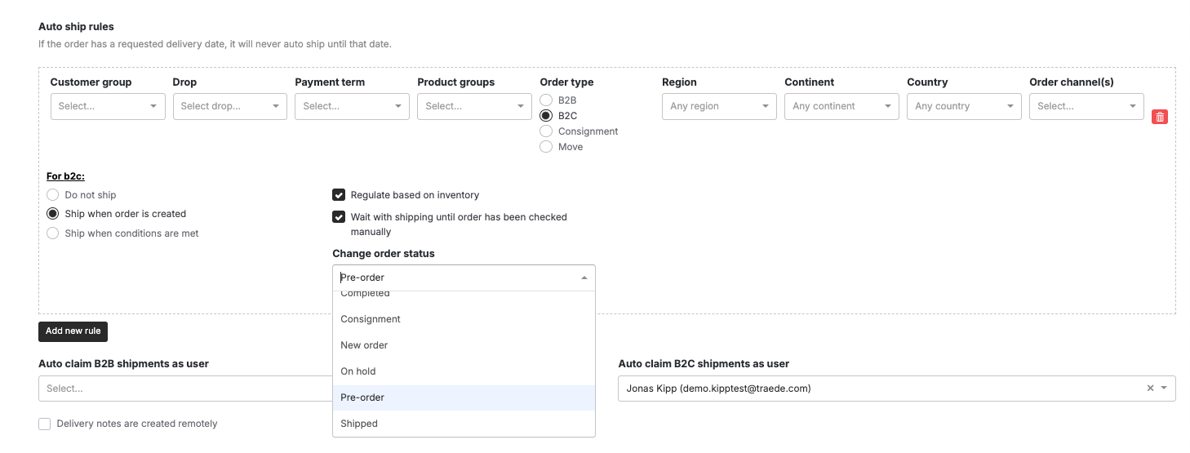Screen dimensions: 1190x453
Task: Clear the Jonas Kipp auto claim selection
Action: tap(1150, 389)
